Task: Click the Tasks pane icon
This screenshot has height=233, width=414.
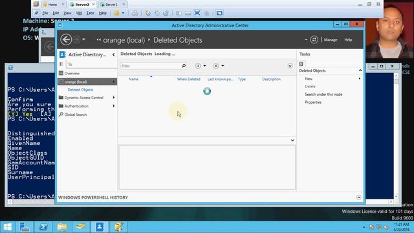Action: coord(301,64)
